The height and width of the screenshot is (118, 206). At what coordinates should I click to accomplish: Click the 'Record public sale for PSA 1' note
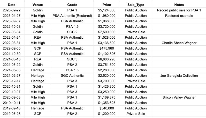tap(179, 10)
